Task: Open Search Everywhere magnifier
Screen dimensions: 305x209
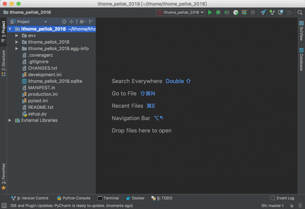Action: coord(300,13)
